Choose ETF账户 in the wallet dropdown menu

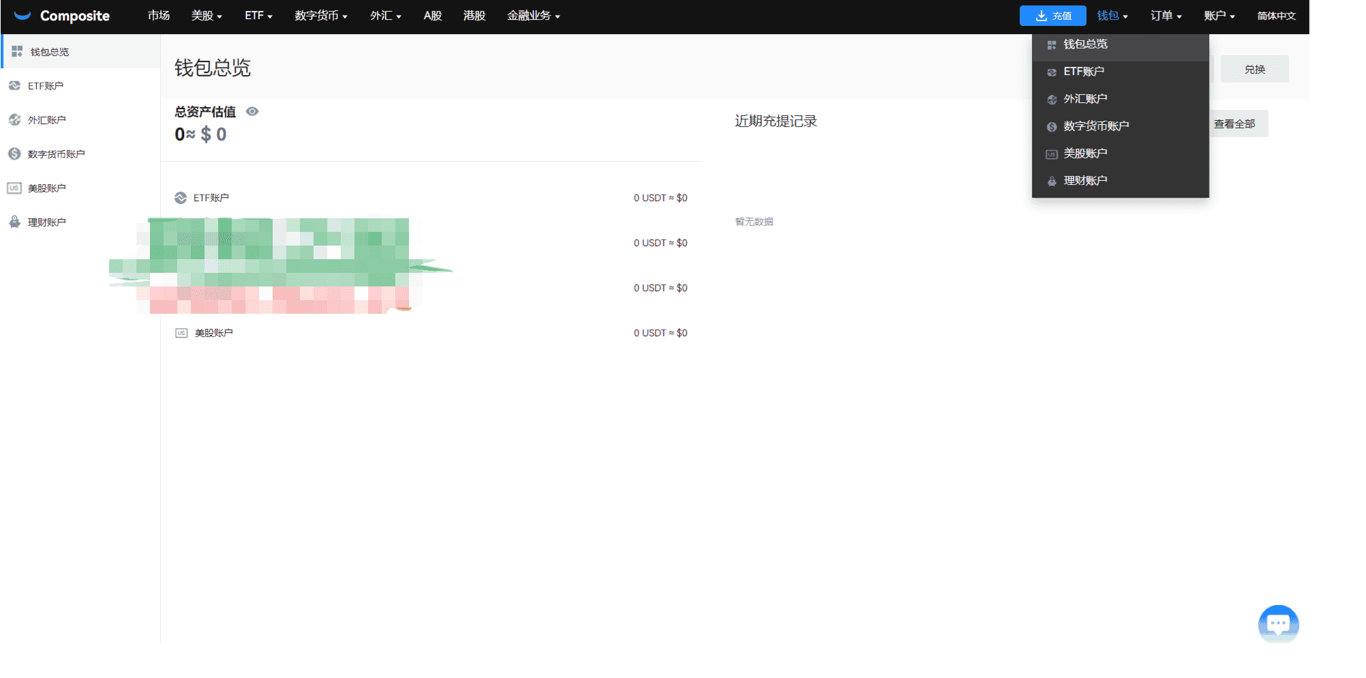point(1084,72)
